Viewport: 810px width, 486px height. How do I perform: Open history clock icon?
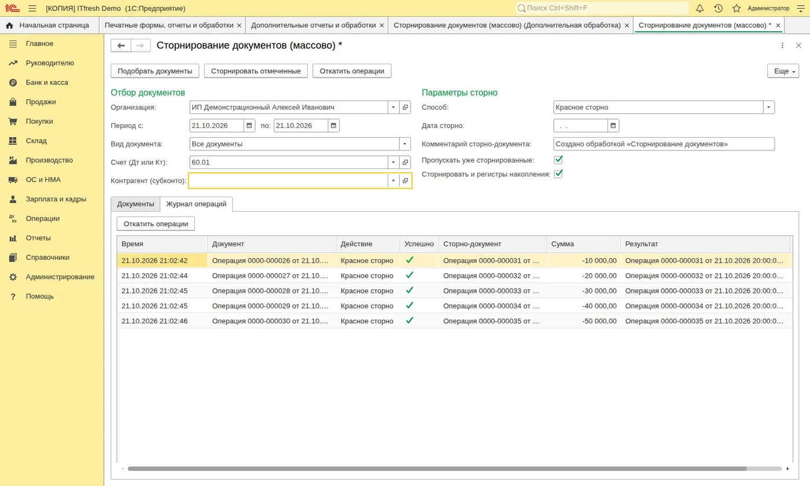click(x=718, y=8)
